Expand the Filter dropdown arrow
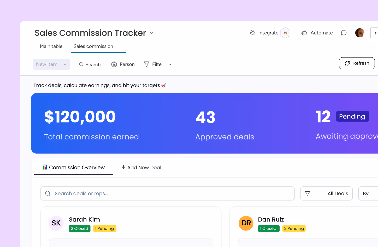This screenshot has height=247, width=378. pos(170,64)
